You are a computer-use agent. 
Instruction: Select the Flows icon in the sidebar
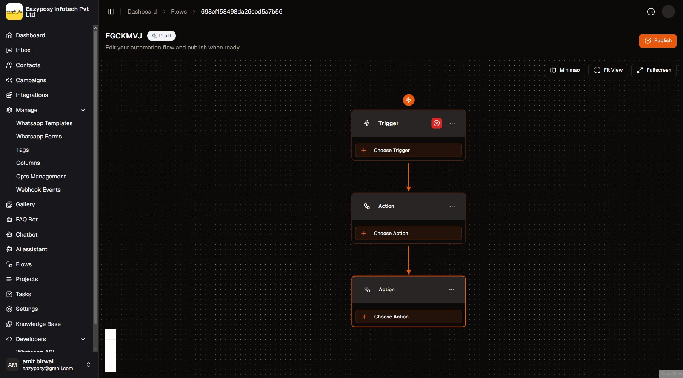coord(9,264)
